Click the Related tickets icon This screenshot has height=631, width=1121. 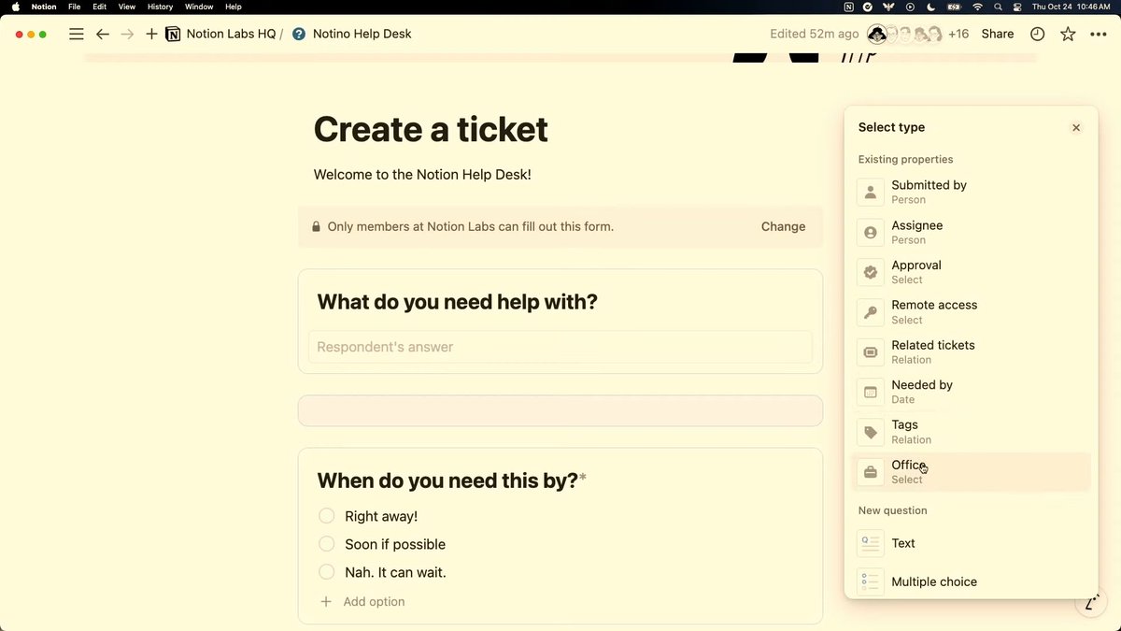(x=871, y=352)
